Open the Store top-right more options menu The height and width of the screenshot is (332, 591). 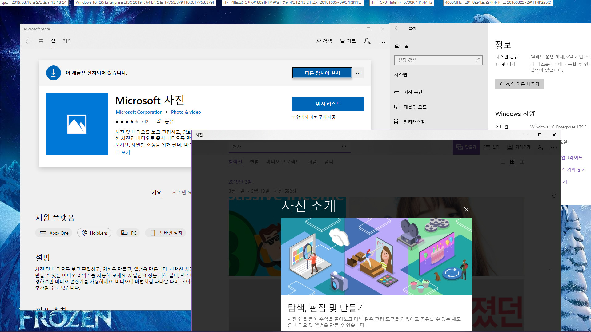coord(382,42)
